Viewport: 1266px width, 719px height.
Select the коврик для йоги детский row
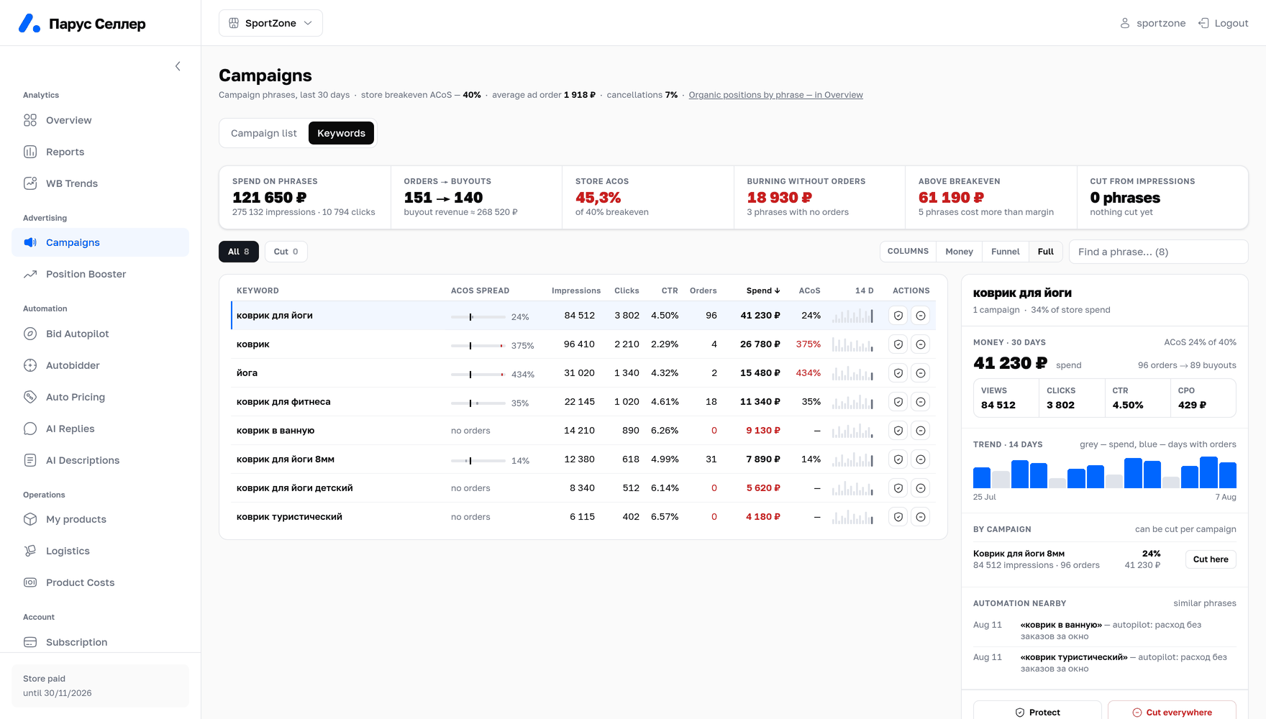pyautogui.click(x=583, y=488)
